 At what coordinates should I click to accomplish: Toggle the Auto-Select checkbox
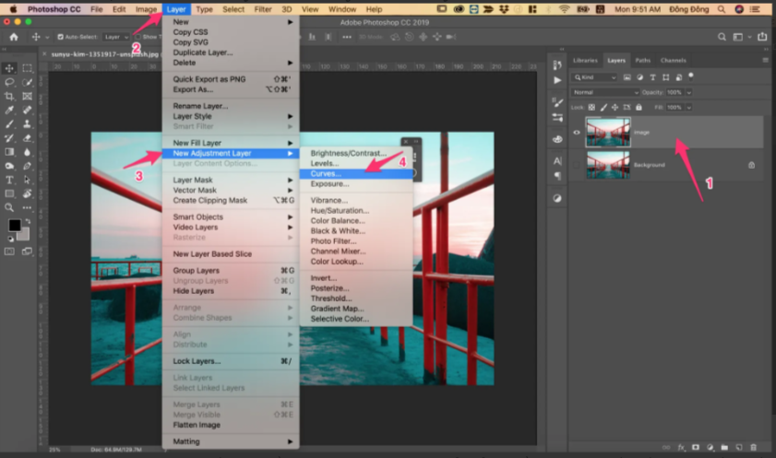point(60,37)
